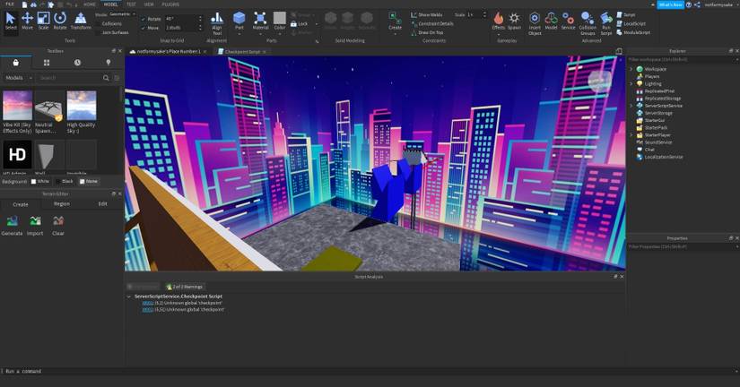The height and width of the screenshot is (387, 740).
Task: Open the Part dropdown arrow
Action: click(239, 33)
